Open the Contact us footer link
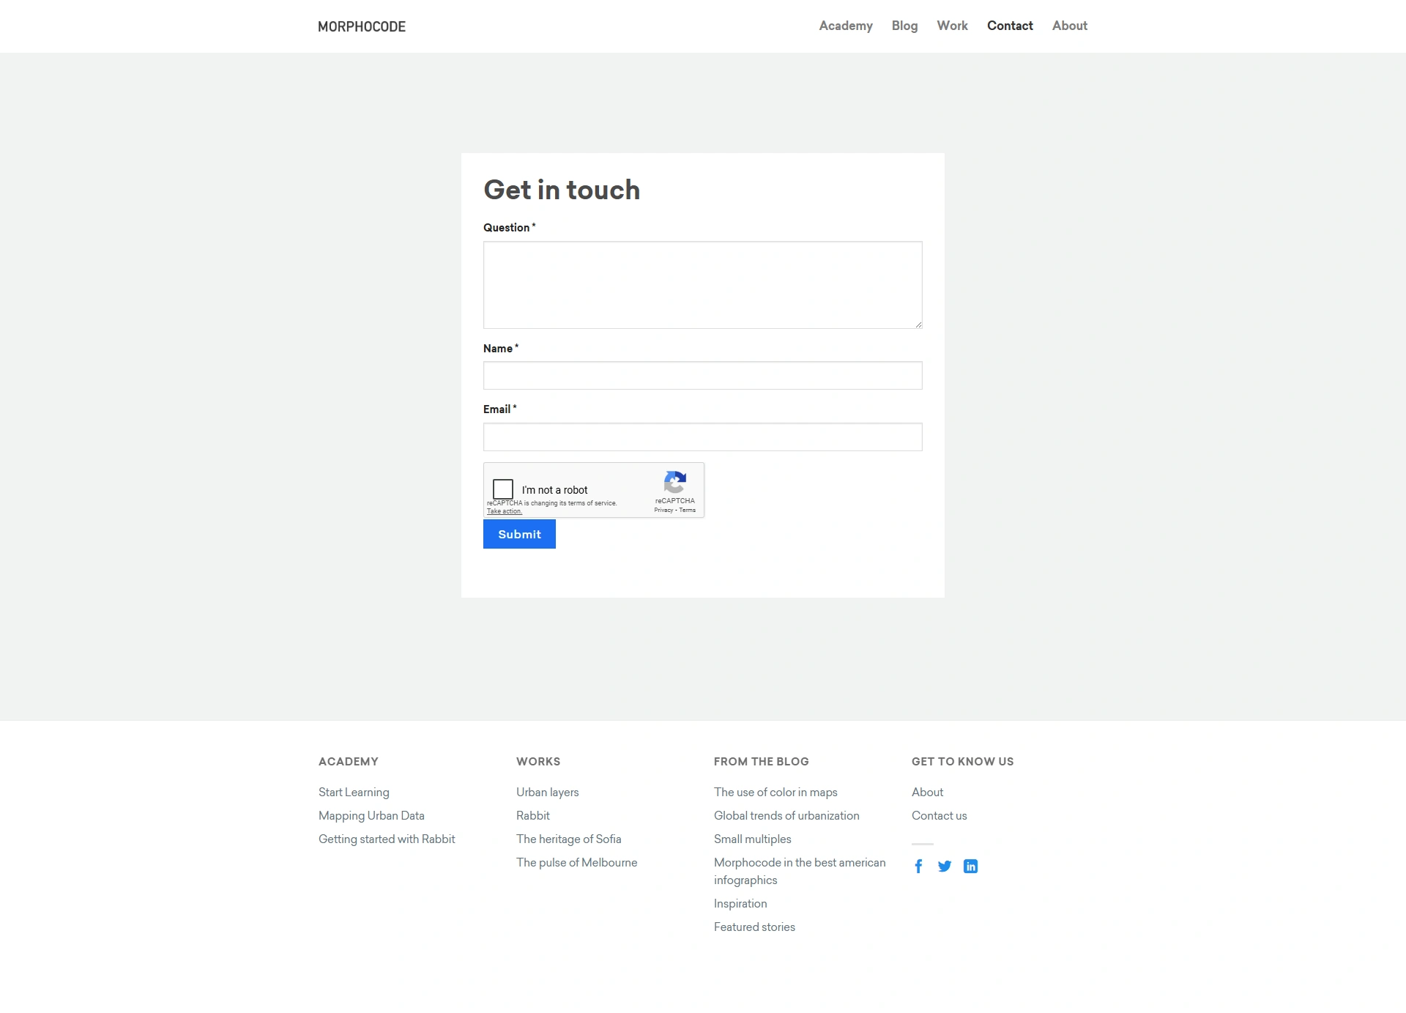This screenshot has height=1013, width=1406. click(x=939, y=815)
